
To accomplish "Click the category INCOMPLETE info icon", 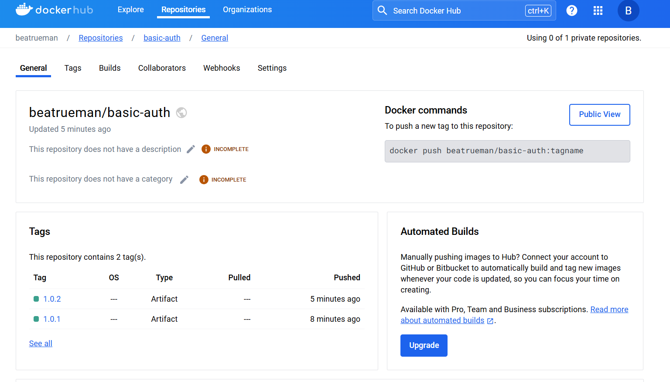I will pos(204,179).
